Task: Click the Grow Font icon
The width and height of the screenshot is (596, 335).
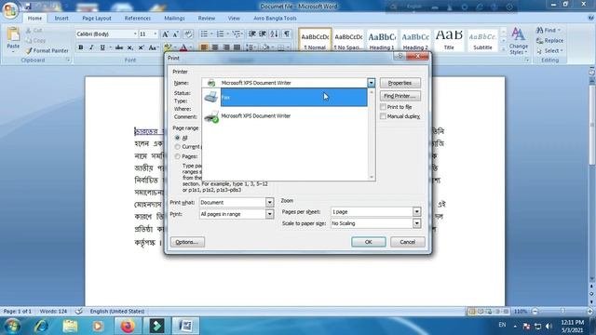Action: pos(166,34)
